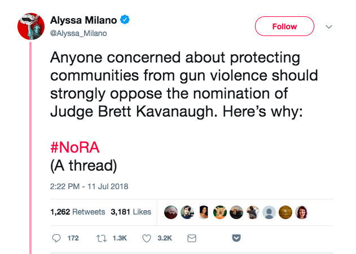356x254 pixels.
Task: Open tweet options chevron menu
Action: [x=330, y=26]
